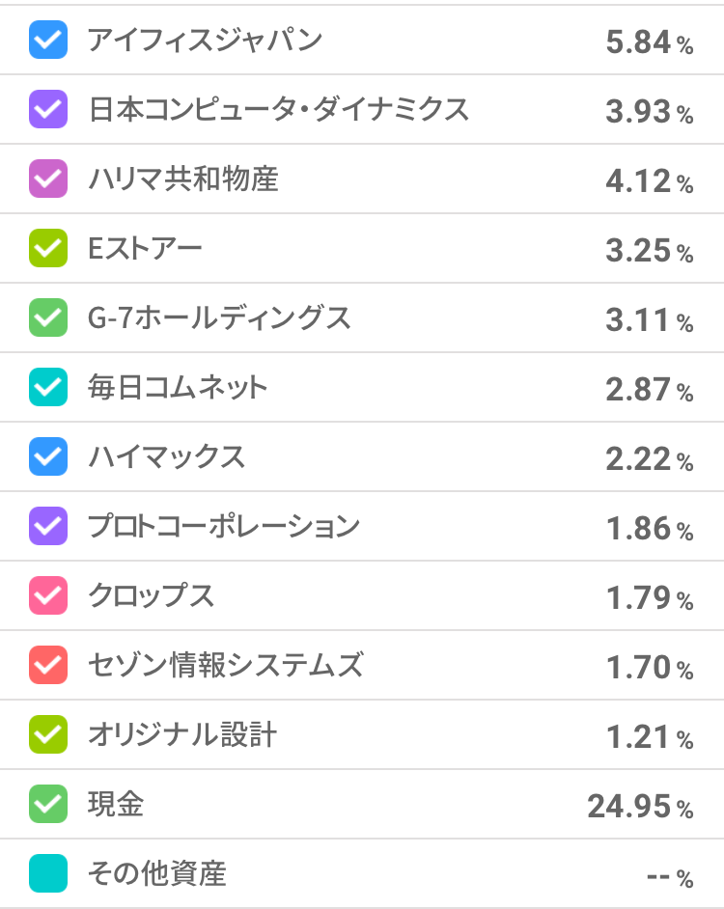The image size is (724, 909).
Task: Uncheck ハリマ共和物産 in the list
Action: (48, 179)
